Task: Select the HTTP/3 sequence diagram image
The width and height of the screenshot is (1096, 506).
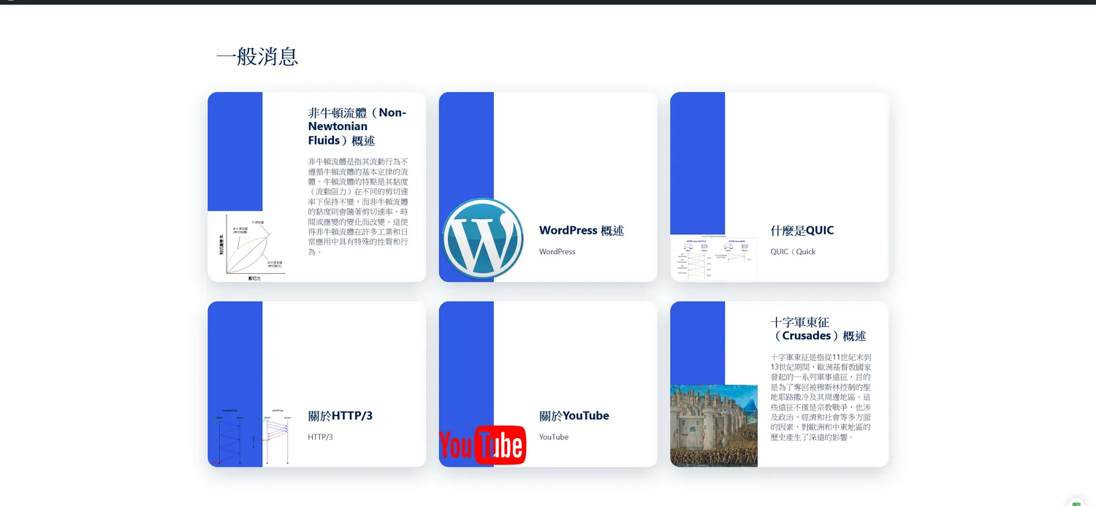Action: [251, 436]
